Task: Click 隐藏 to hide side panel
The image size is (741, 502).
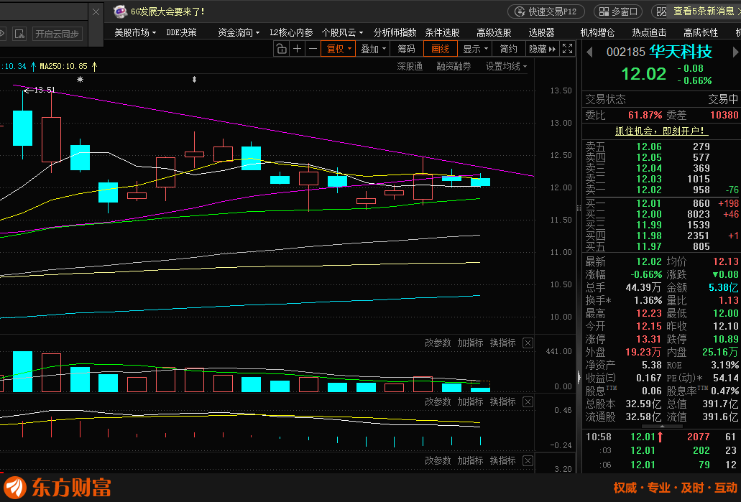Action: tap(542, 49)
